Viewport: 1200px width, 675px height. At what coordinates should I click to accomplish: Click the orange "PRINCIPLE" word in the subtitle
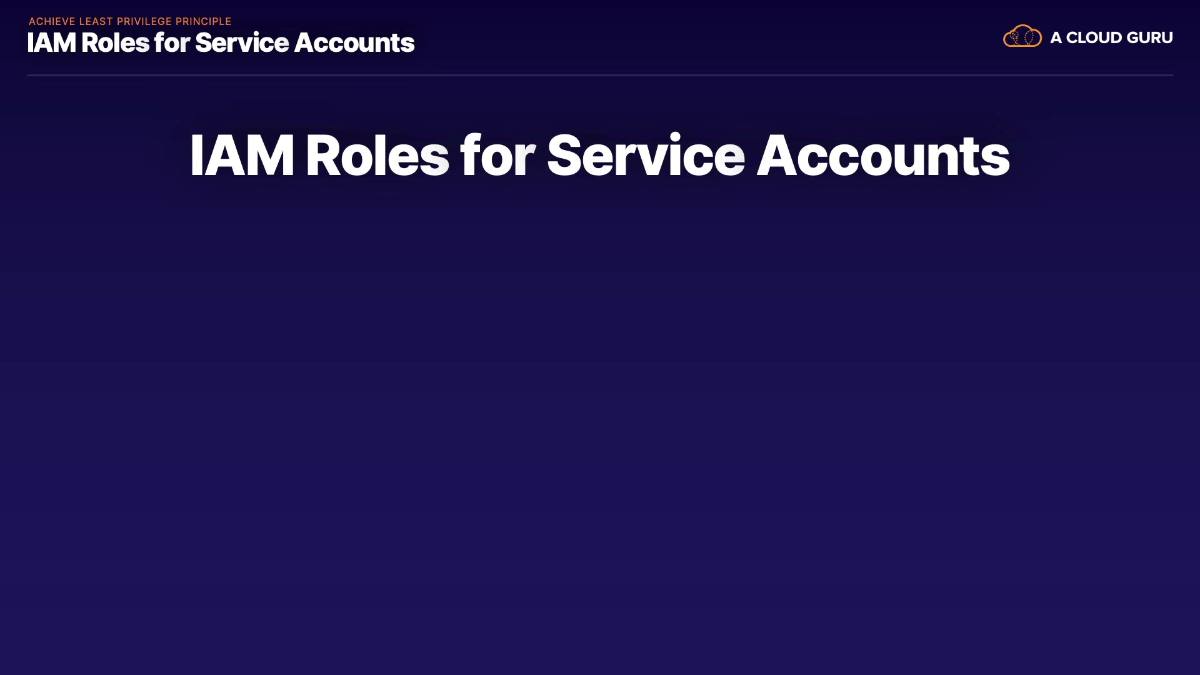pos(203,21)
